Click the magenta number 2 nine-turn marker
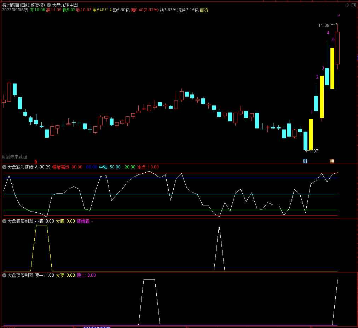The image size is (358, 328). [x=317, y=77]
